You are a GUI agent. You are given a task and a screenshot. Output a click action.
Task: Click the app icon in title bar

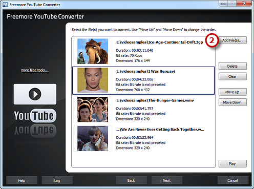coord(5,5)
